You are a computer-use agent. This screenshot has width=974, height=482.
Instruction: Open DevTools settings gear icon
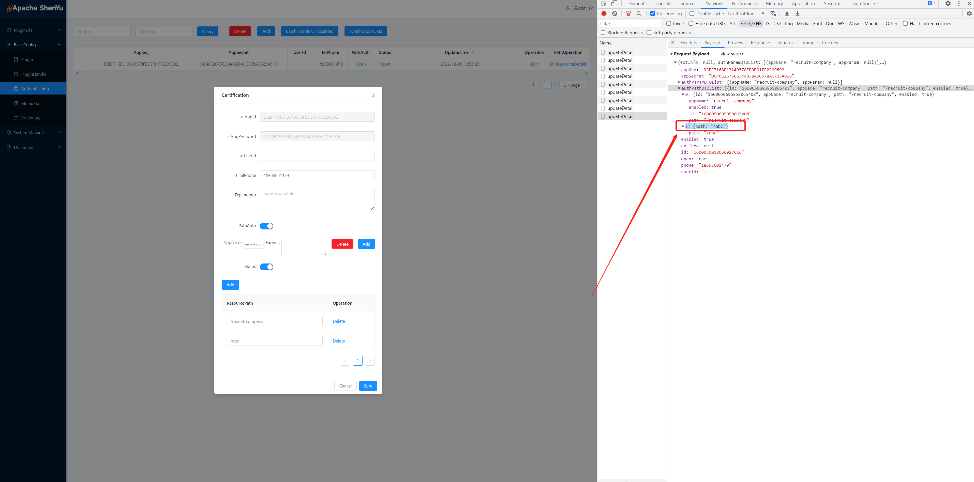[948, 3]
